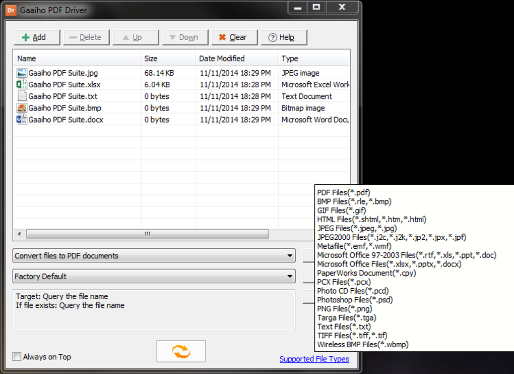Click HTML Files(*.shtml,*.htm,*.html) entry

372,220
